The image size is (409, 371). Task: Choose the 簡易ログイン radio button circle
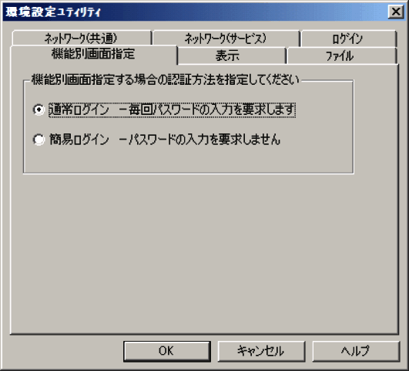[x=39, y=140]
